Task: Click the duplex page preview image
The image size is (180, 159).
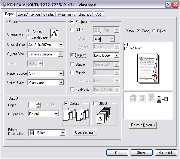Action: pos(148,69)
